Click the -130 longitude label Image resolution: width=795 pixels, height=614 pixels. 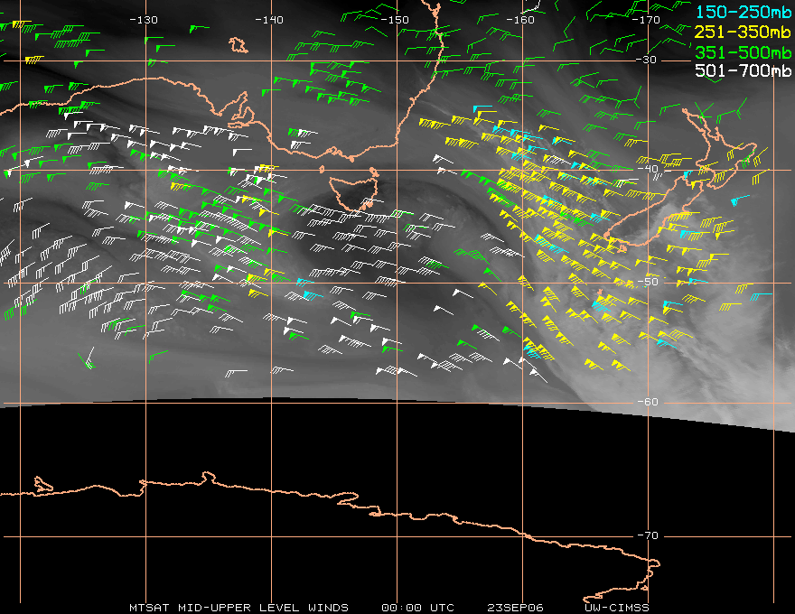tap(144, 20)
